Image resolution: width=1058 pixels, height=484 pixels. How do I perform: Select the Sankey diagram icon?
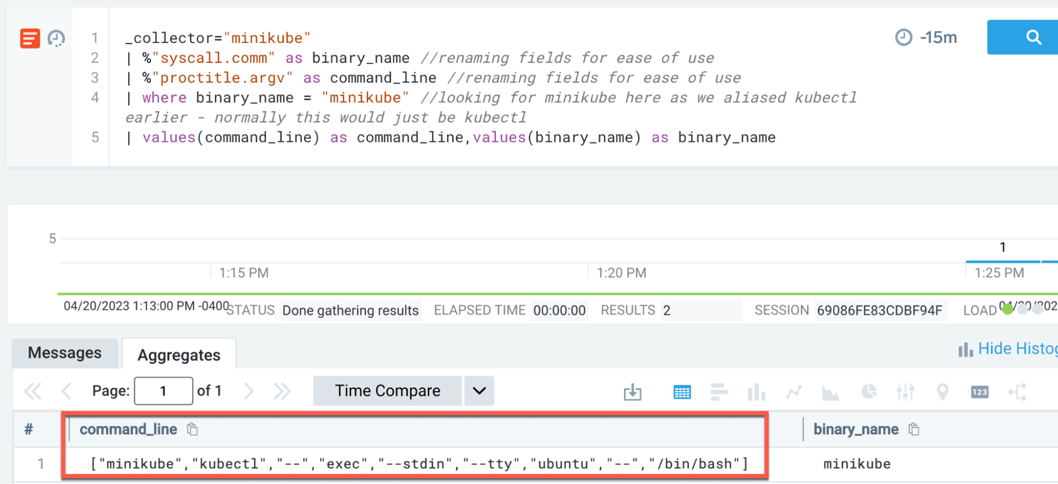(x=1017, y=392)
